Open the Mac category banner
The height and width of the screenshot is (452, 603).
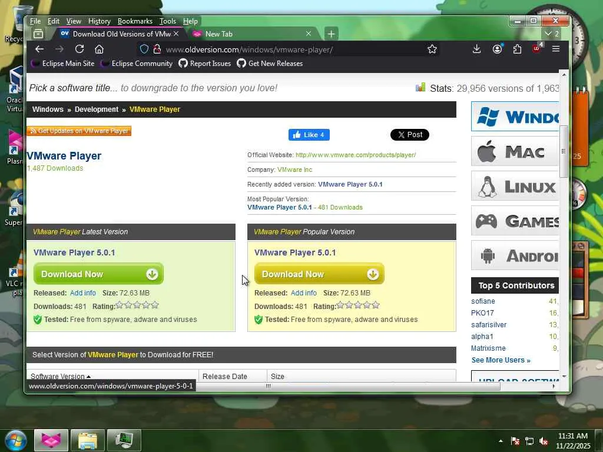[x=515, y=151]
